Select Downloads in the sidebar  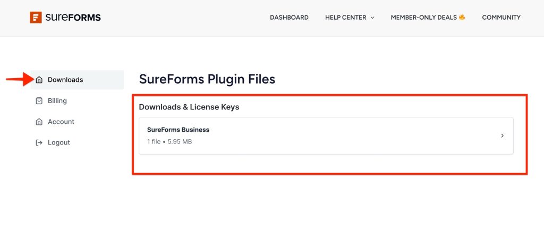tap(77, 80)
